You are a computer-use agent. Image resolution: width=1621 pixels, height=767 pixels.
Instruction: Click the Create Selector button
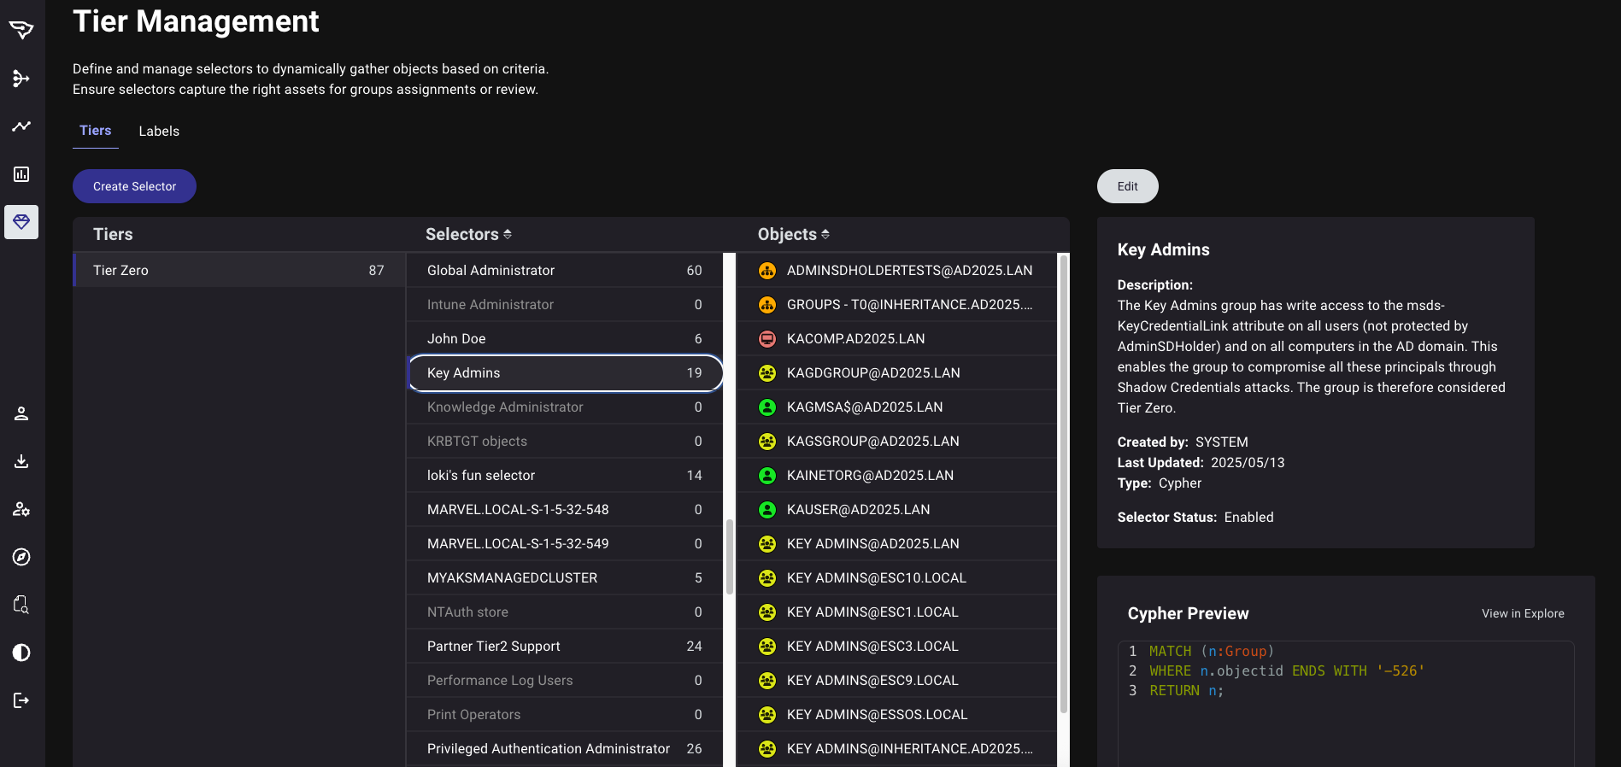134,186
